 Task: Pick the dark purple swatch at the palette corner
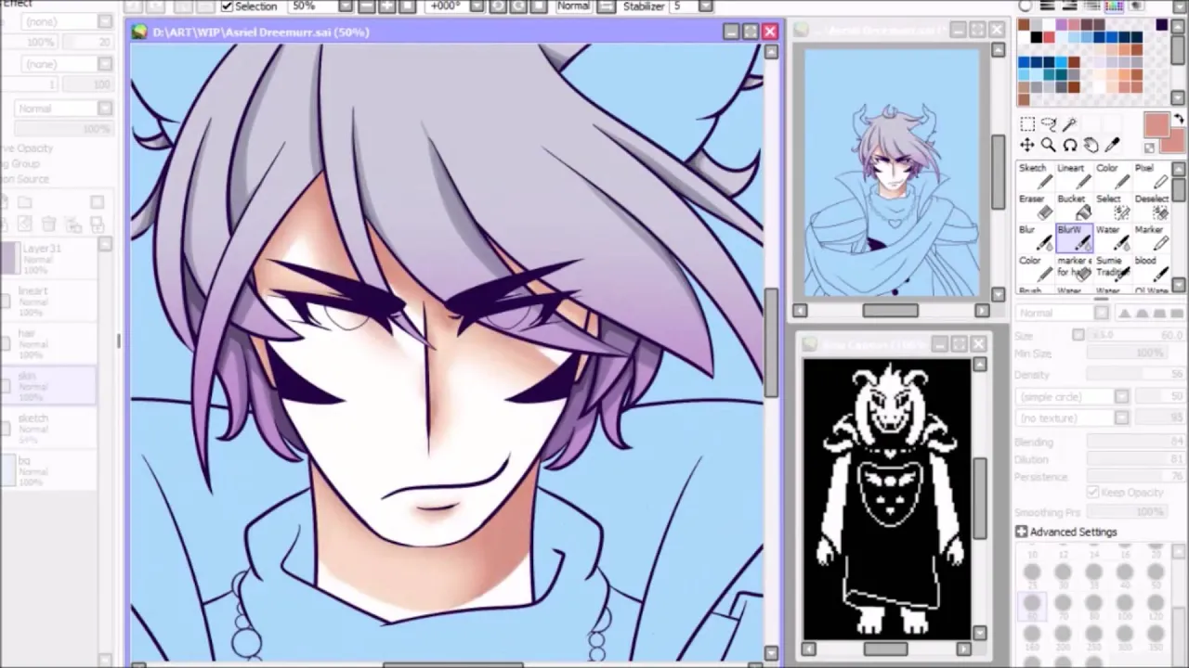[x=1162, y=25]
